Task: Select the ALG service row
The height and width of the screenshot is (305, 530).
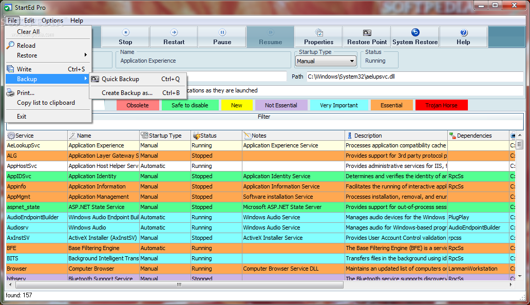Action: [x=261, y=156]
